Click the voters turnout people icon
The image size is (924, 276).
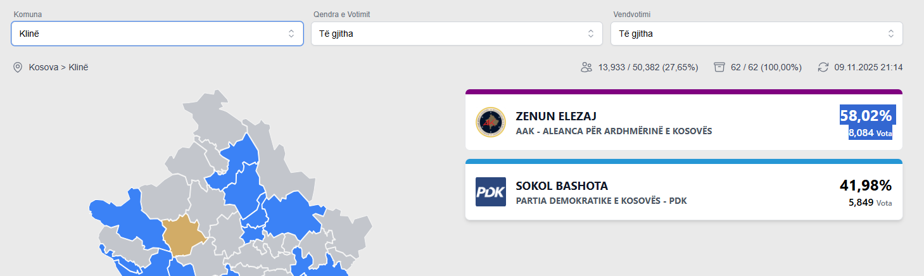point(586,67)
